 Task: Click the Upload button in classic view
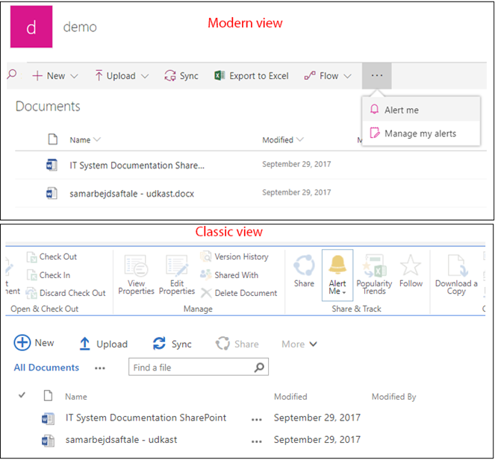103,344
